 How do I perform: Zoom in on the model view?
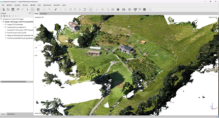[71, 9]
